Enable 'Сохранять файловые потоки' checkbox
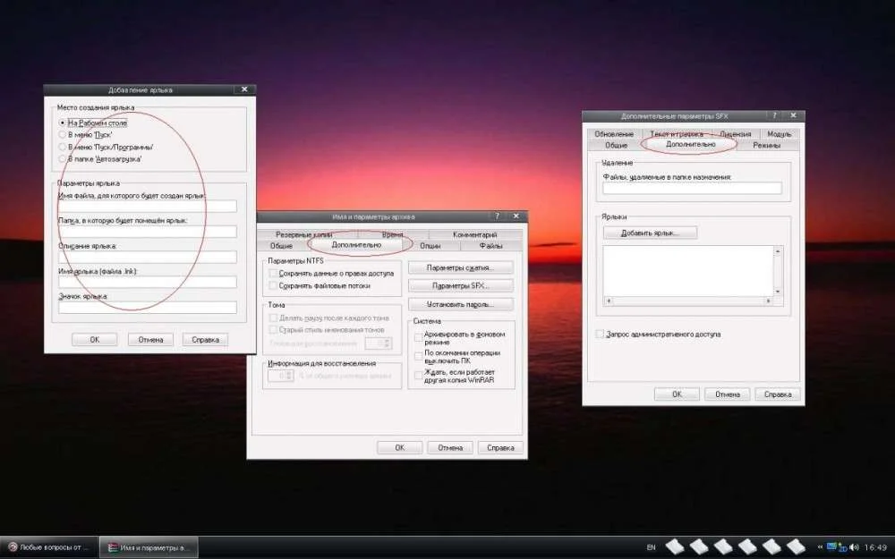895x559 pixels. pyautogui.click(x=273, y=286)
